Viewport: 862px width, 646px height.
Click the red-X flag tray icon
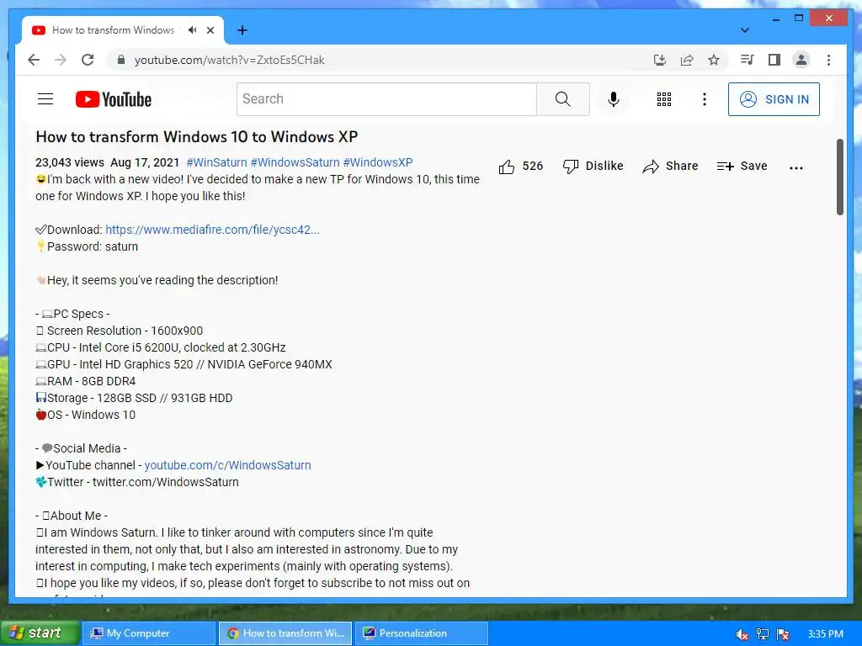783,634
